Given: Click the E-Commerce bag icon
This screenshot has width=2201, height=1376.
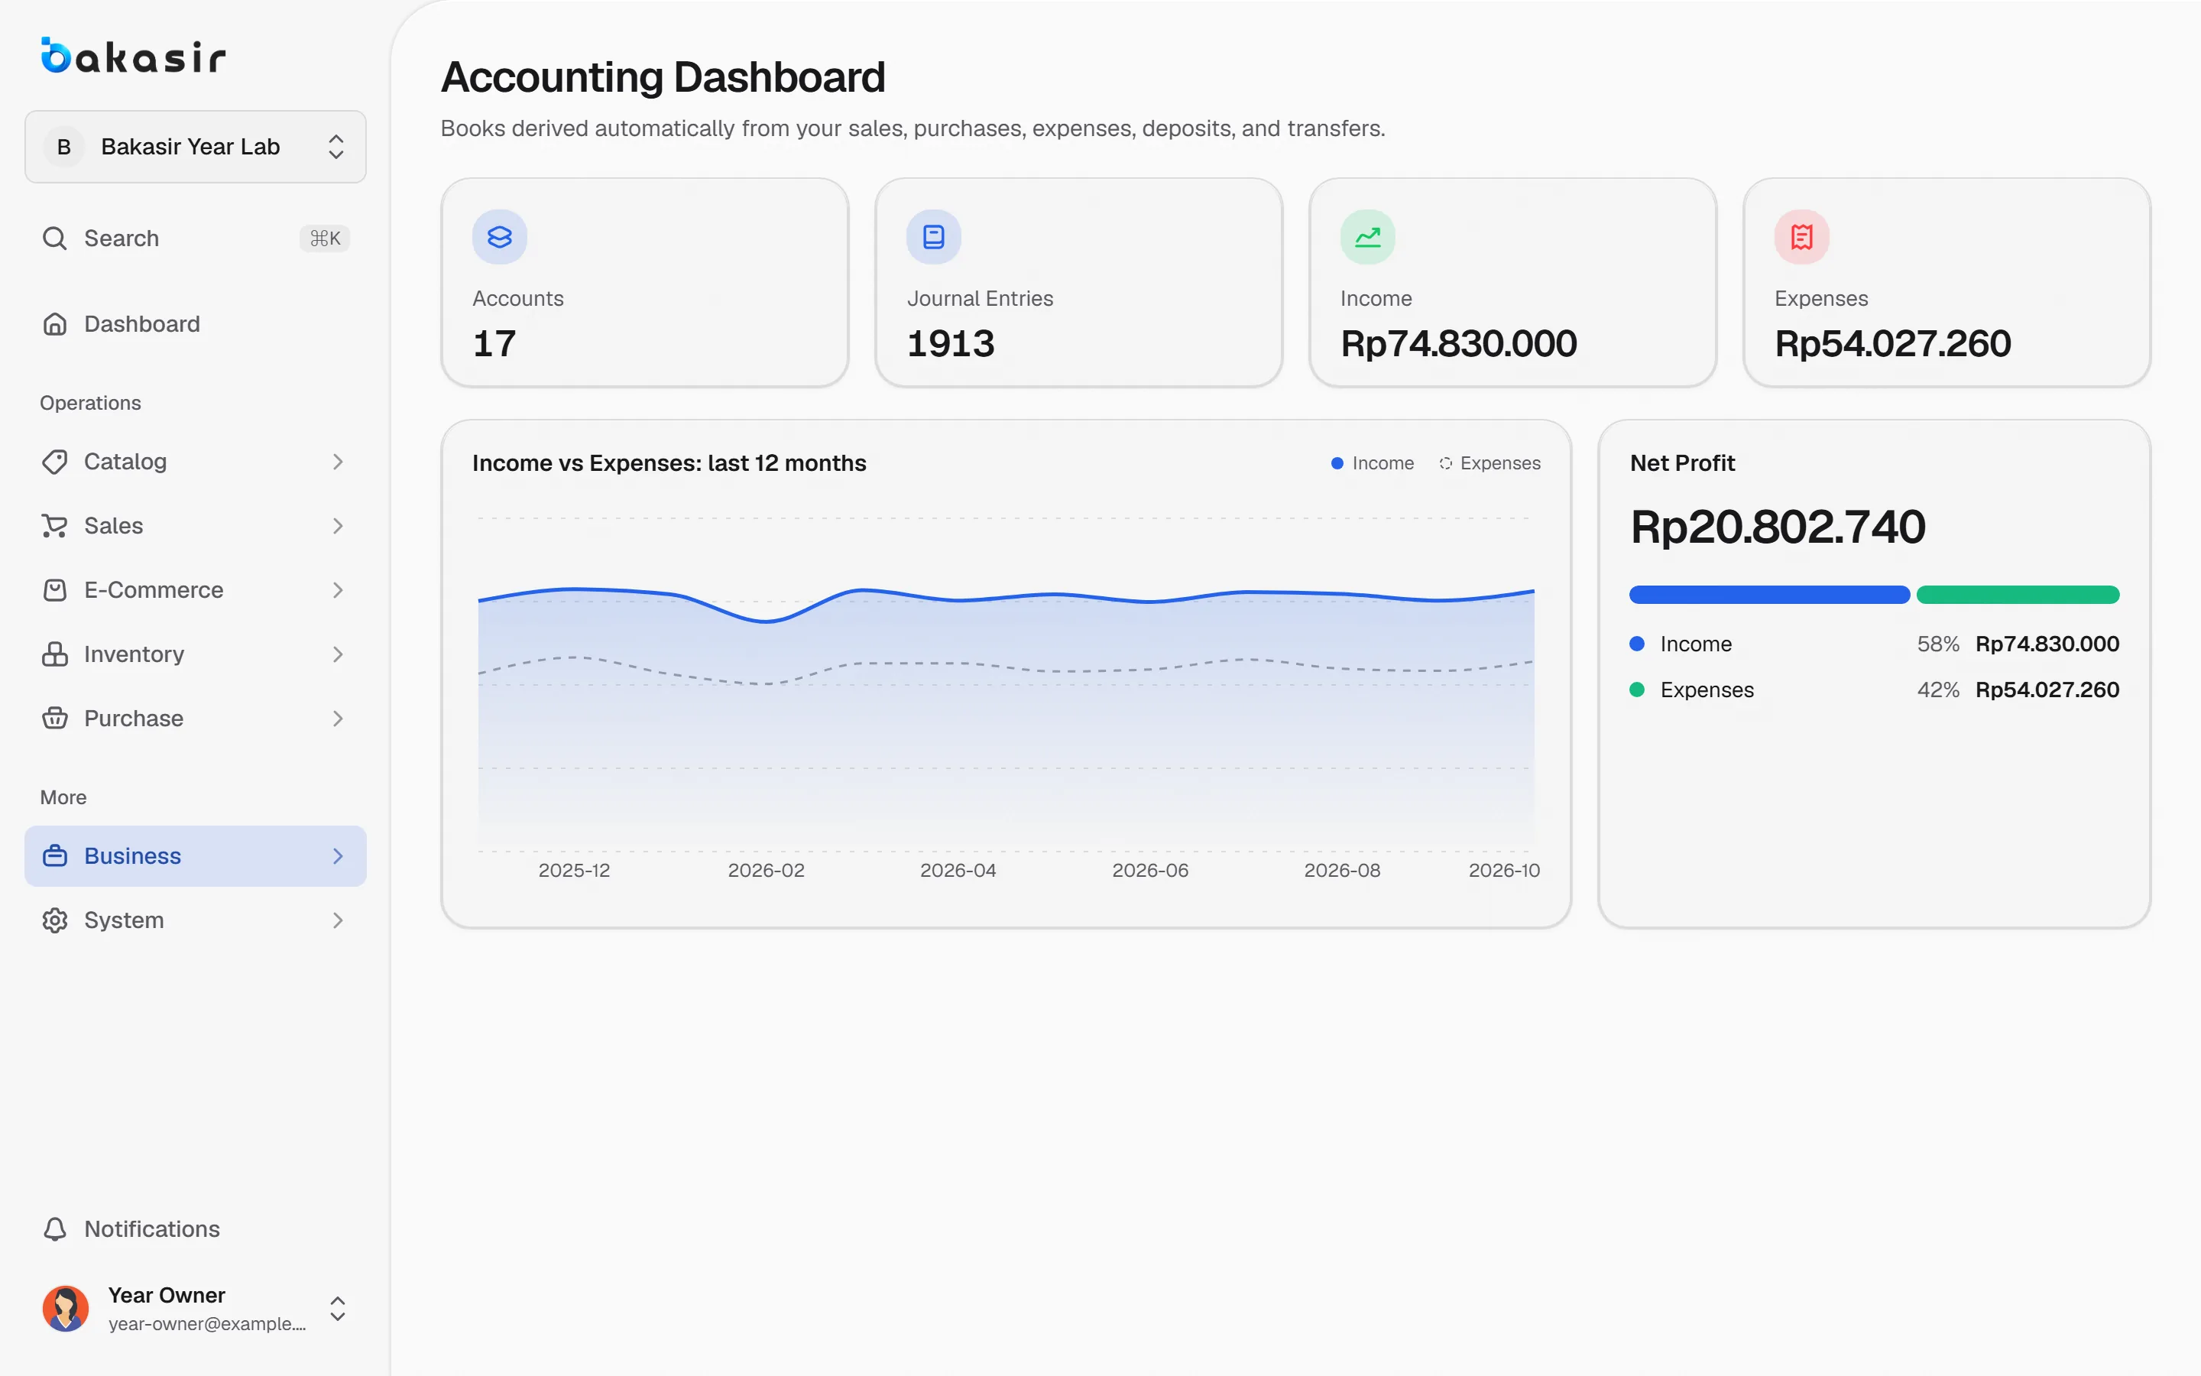Looking at the screenshot, I should [x=54, y=589].
